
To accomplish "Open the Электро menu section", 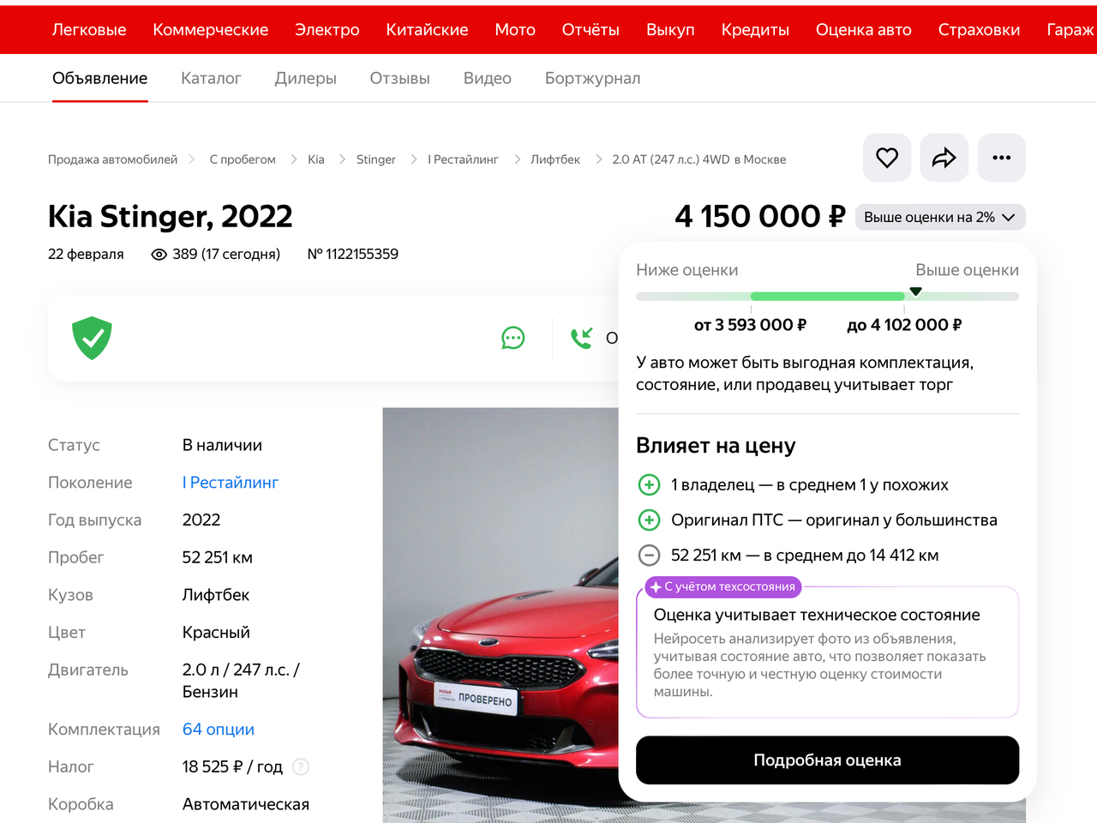I will click(327, 30).
